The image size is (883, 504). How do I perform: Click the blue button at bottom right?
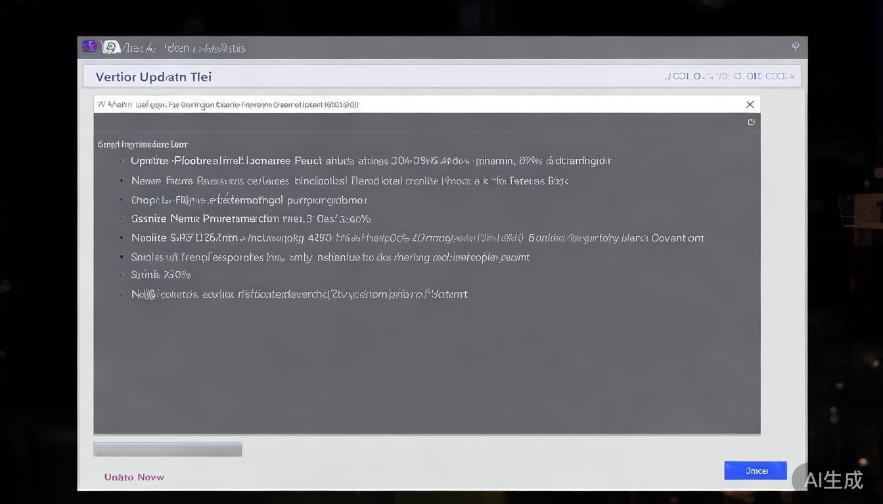[x=755, y=471]
